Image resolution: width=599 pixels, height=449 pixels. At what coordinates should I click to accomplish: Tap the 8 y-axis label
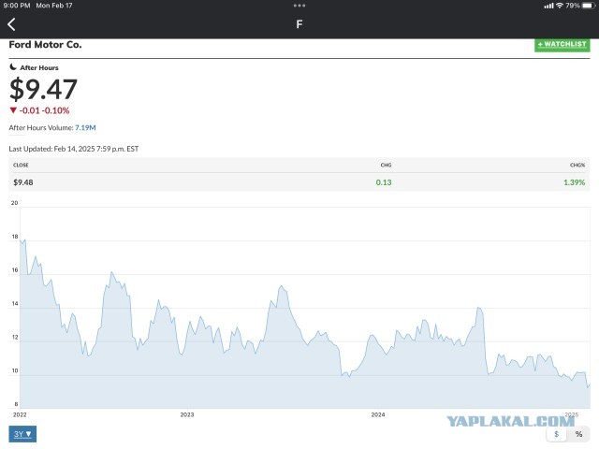[16, 404]
